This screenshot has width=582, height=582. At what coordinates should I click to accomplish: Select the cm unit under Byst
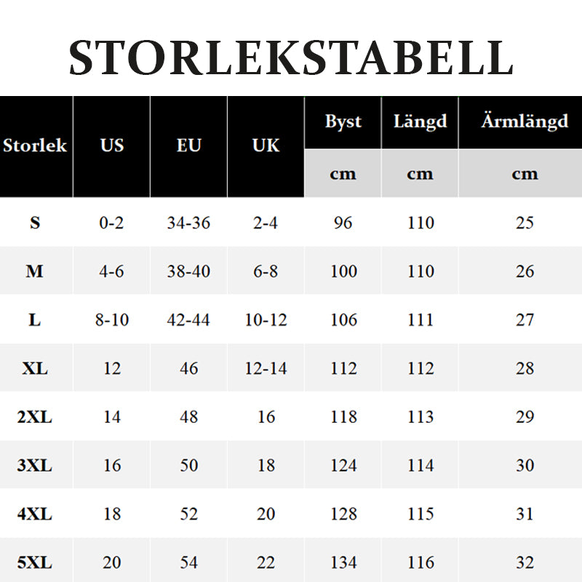[x=343, y=173]
